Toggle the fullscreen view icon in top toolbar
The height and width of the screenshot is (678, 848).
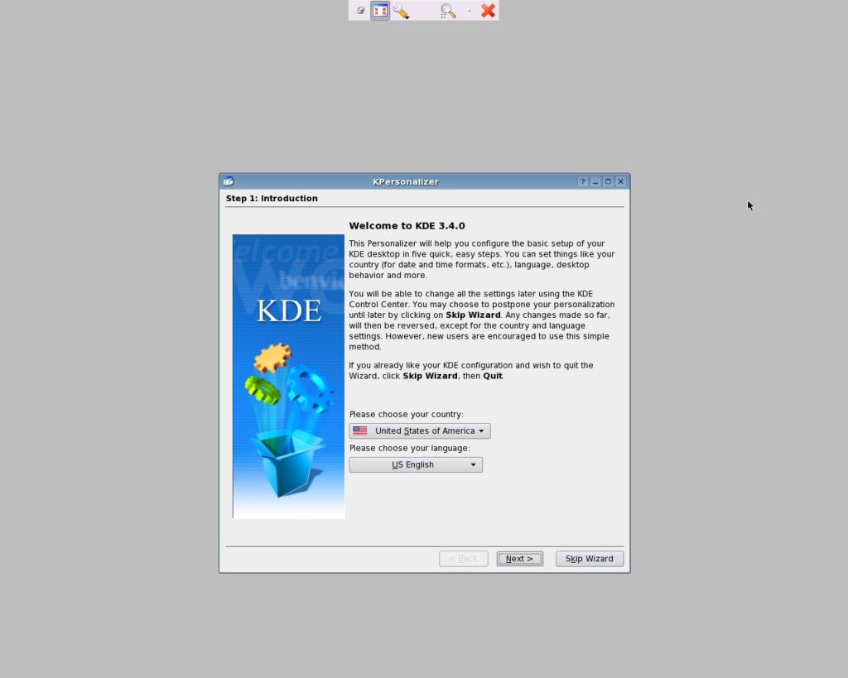click(380, 10)
